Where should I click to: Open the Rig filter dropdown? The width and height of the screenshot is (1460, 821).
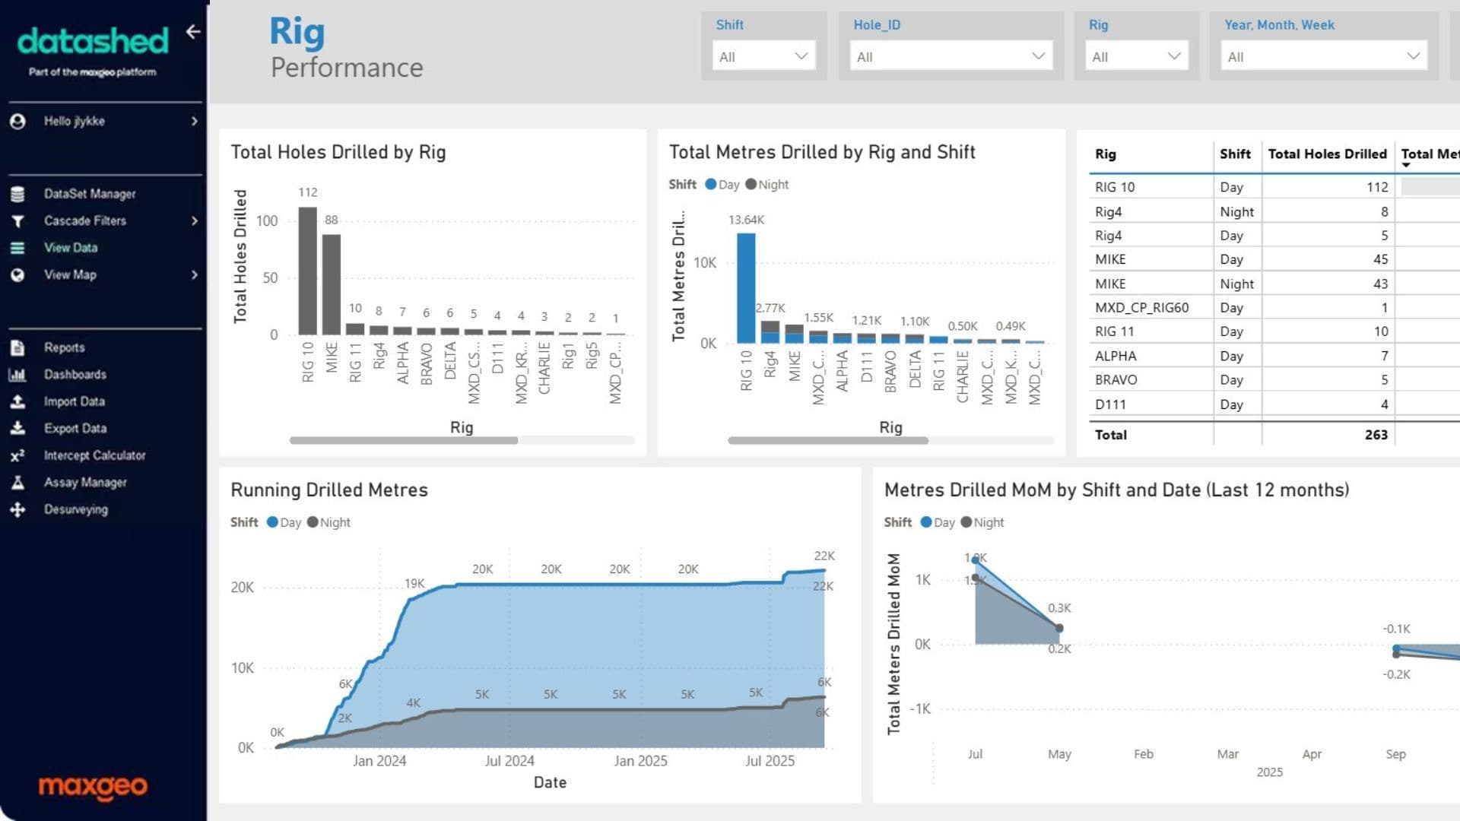[x=1137, y=56]
